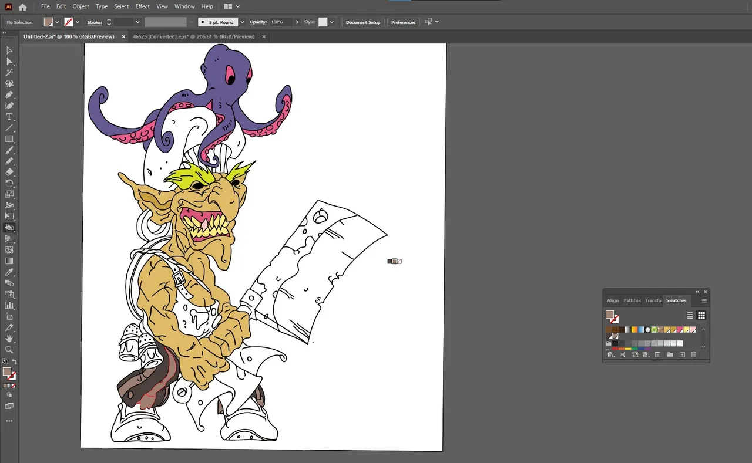Select the Pencil tool
Image resolution: width=752 pixels, height=463 pixels.
point(9,161)
